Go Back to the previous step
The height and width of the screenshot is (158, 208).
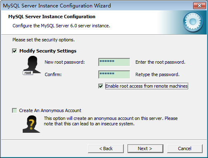(106, 148)
